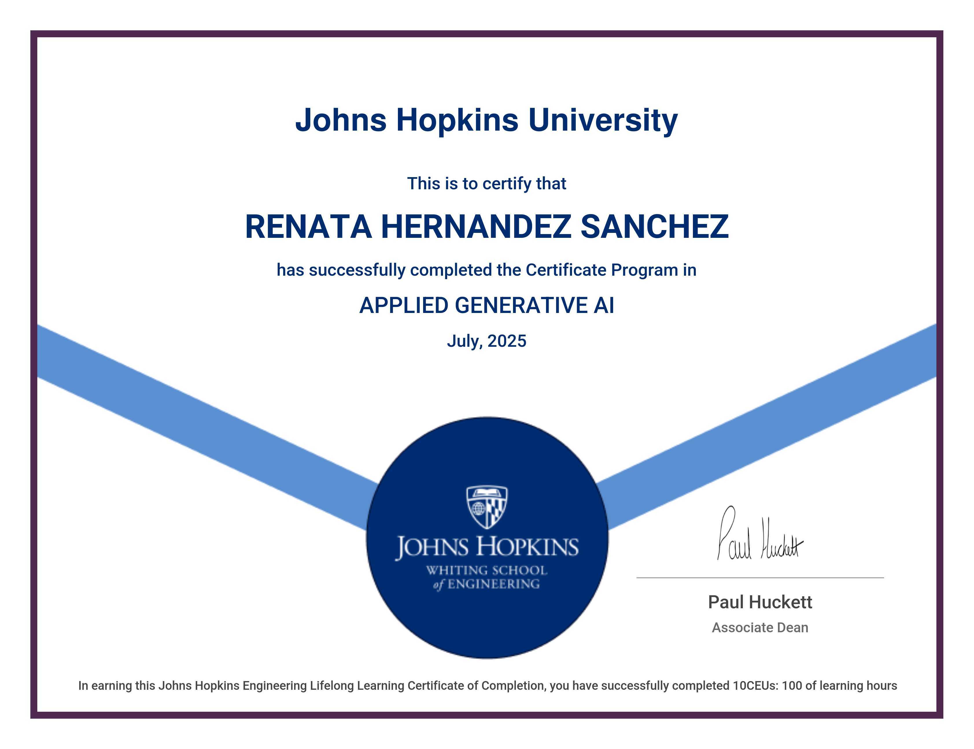Click the Associate Dean title
Viewport: 974px width, 749px height.
pyautogui.click(x=760, y=627)
